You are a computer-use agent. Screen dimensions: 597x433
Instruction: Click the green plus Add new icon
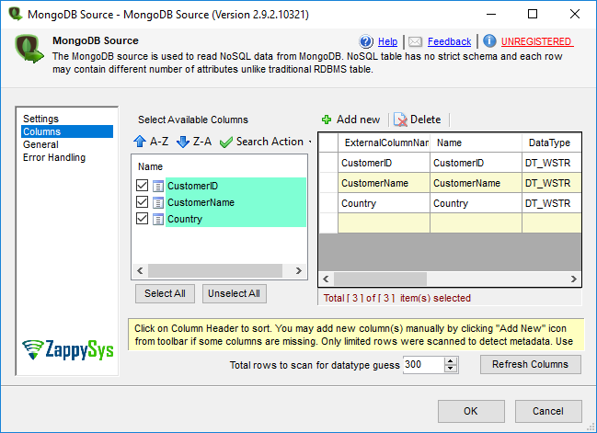point(327,120)
